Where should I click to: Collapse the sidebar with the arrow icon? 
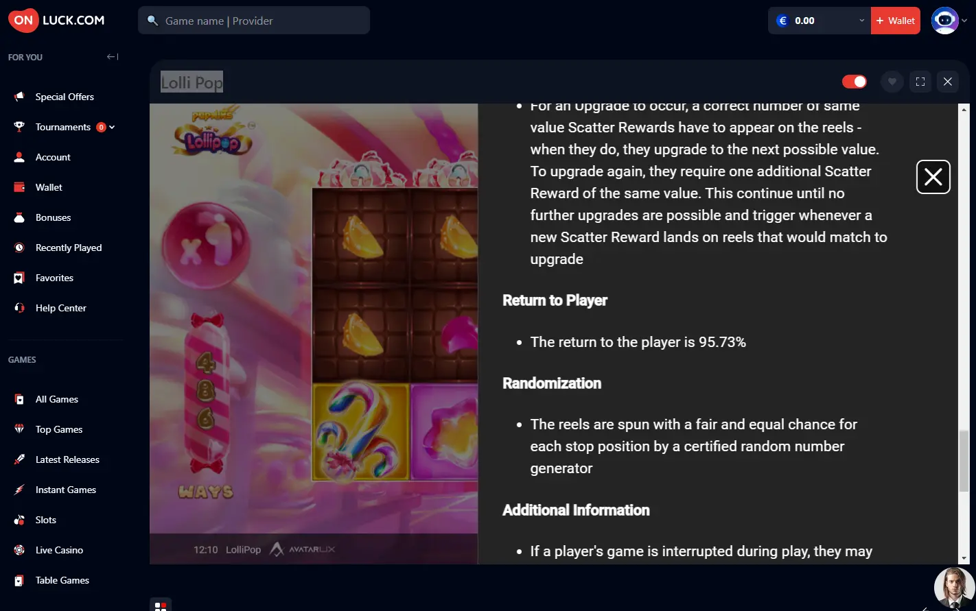pos(113,57)
